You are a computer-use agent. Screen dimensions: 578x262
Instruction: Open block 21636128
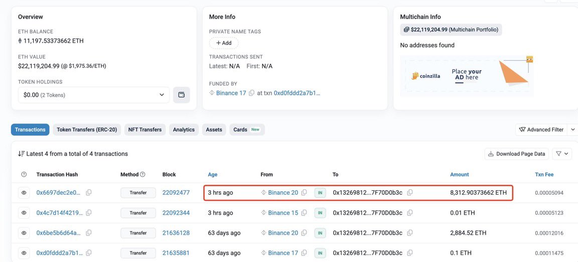(x=176, y=233)
